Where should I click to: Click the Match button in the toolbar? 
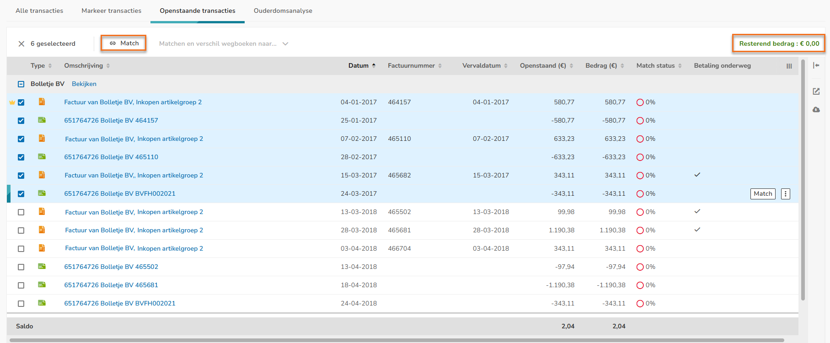(x=124, y=43)
